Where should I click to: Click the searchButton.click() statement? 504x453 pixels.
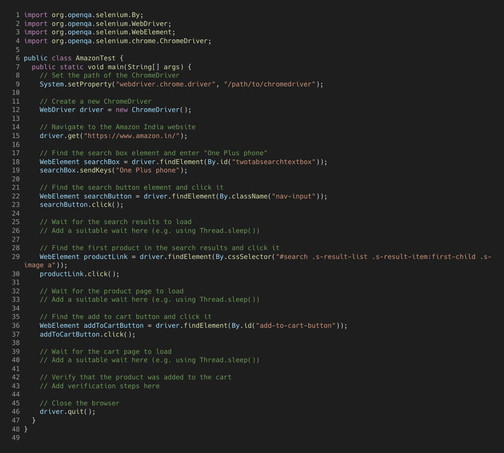coord(81,204)
